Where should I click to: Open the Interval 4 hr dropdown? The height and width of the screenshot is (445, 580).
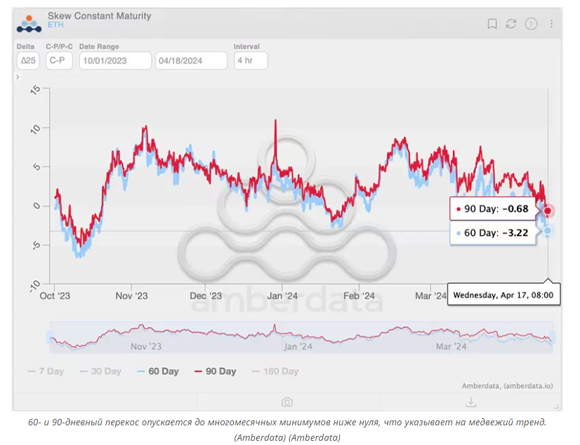(251, 60)
